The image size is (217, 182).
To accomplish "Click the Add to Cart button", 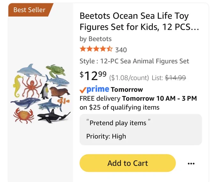I will [x=128, y=163].
